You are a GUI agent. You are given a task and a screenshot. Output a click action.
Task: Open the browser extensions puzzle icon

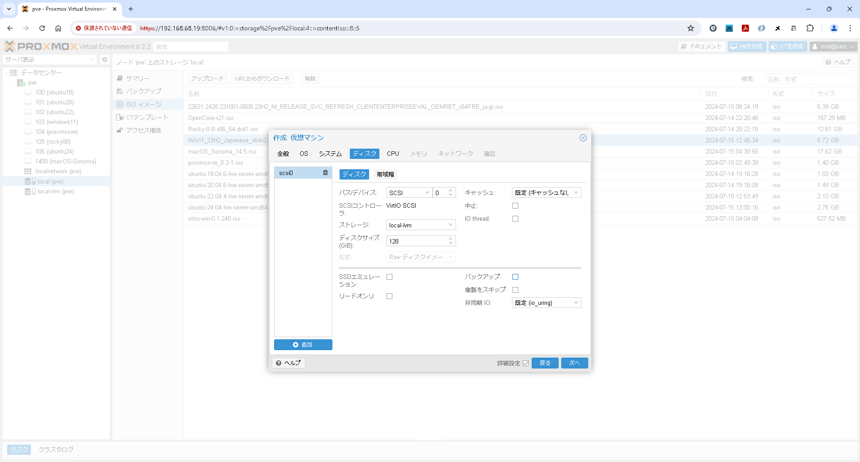tap(810, 28)
